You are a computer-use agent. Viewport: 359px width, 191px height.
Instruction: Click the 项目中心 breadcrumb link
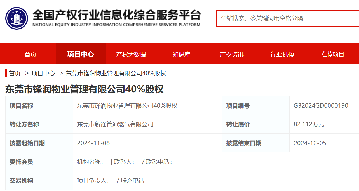point(43,73)
